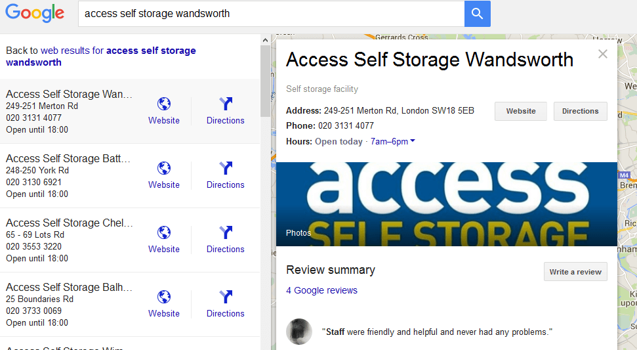Open the Access Self Storage photos banner
This screenshot has width=637, height=350.
point(446,204)
